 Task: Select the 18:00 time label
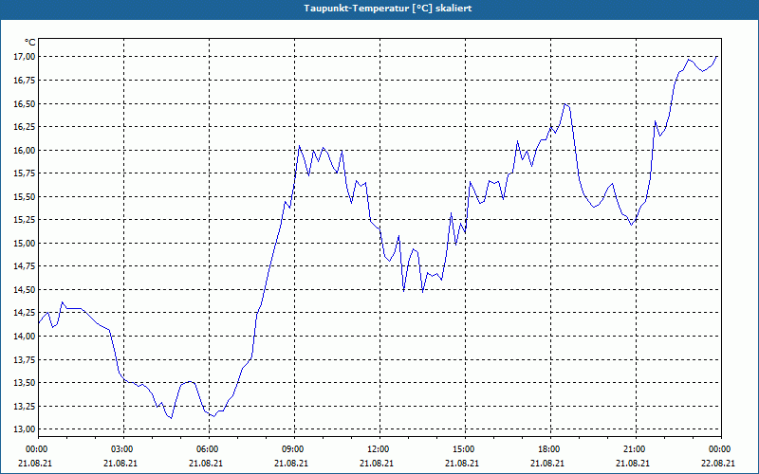click(x=551, y=449)
